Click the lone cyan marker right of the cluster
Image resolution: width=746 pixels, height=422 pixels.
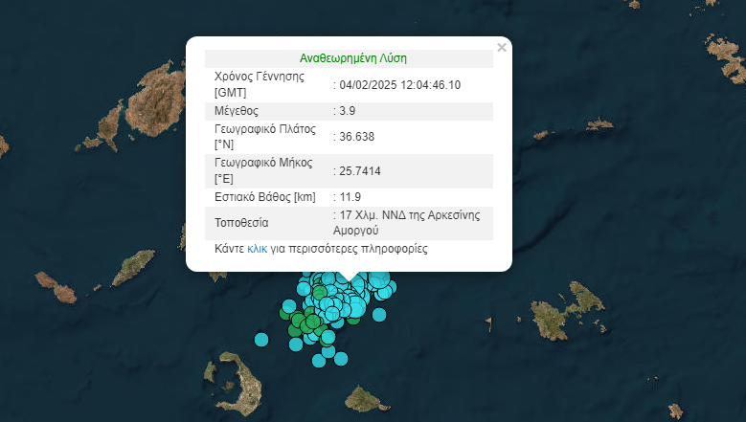pyautogui.click(x=379, y=314)
